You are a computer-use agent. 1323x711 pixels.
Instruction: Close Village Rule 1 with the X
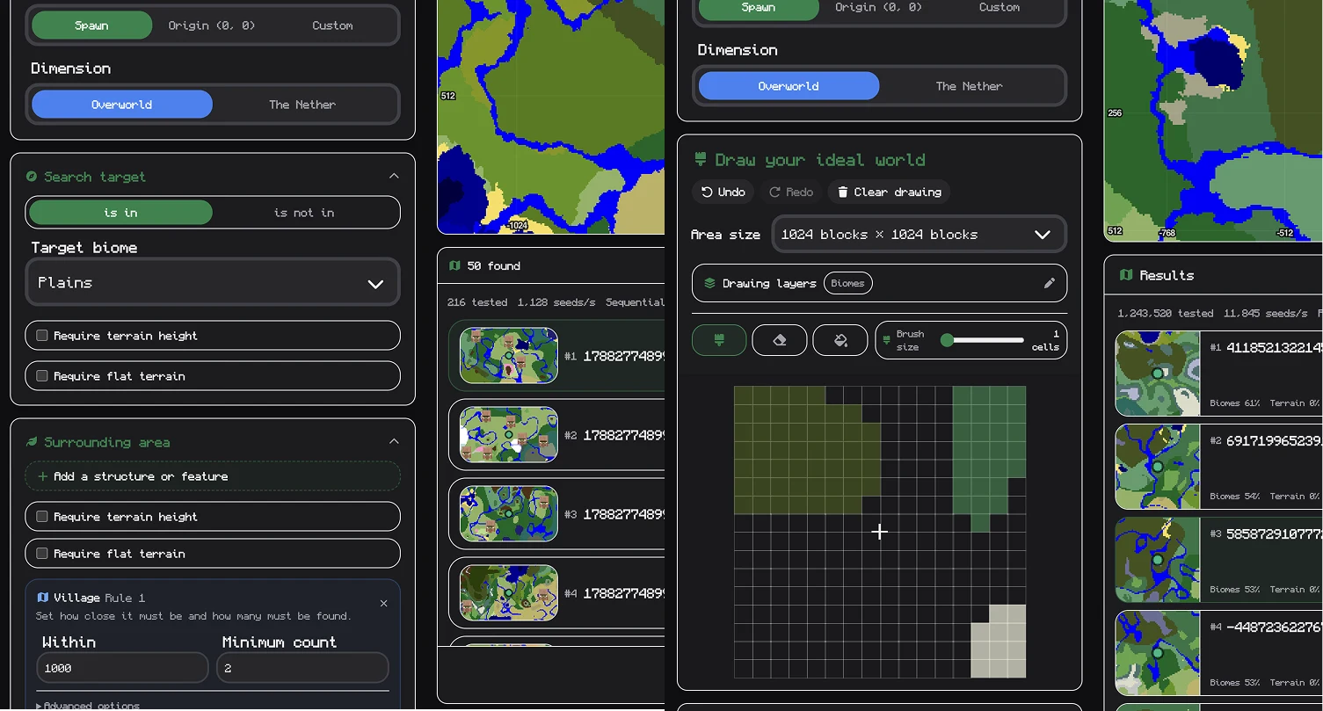[x=383, y=603]
